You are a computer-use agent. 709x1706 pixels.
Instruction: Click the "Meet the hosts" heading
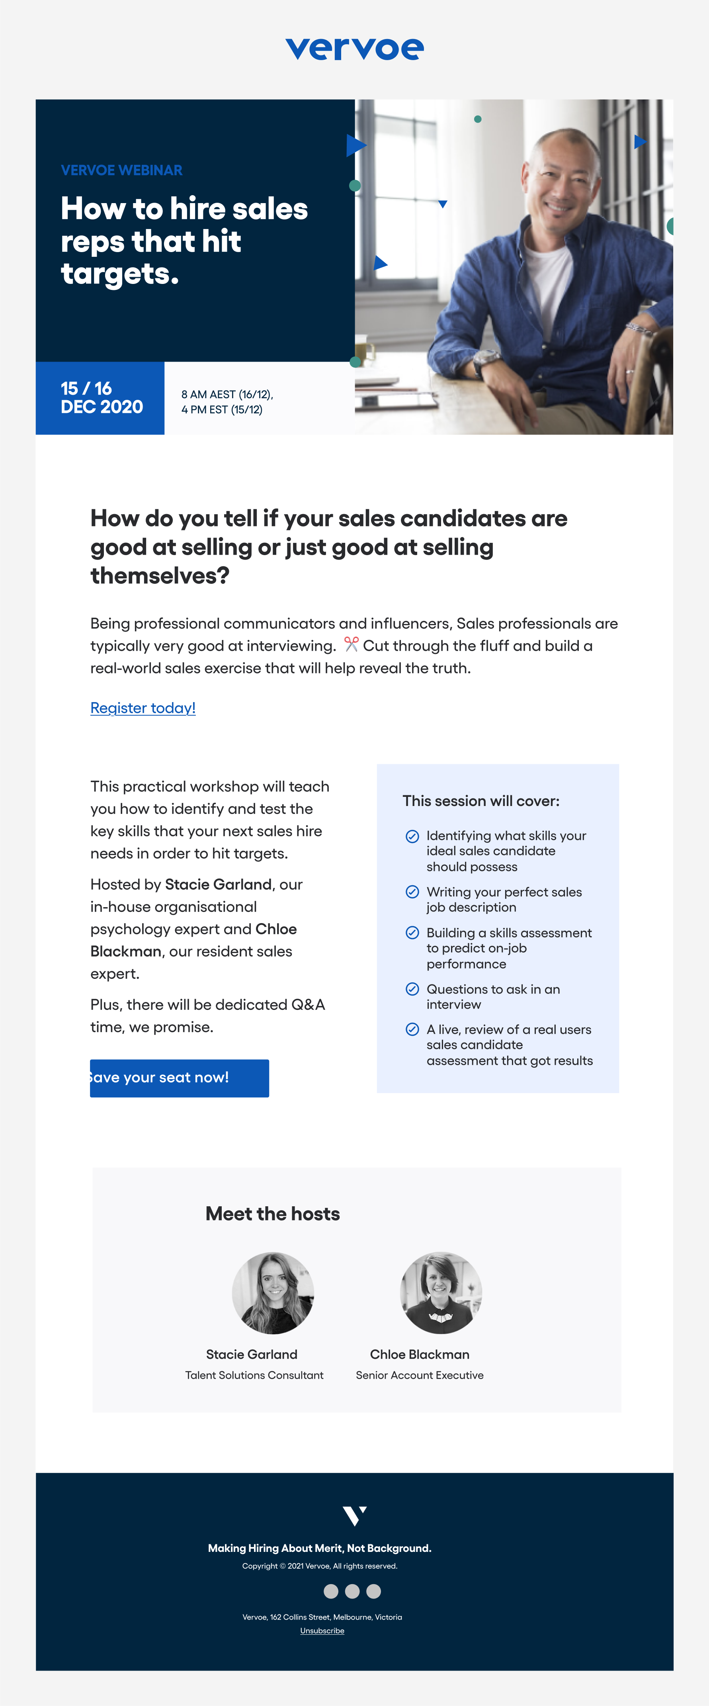coord(273,1213)
